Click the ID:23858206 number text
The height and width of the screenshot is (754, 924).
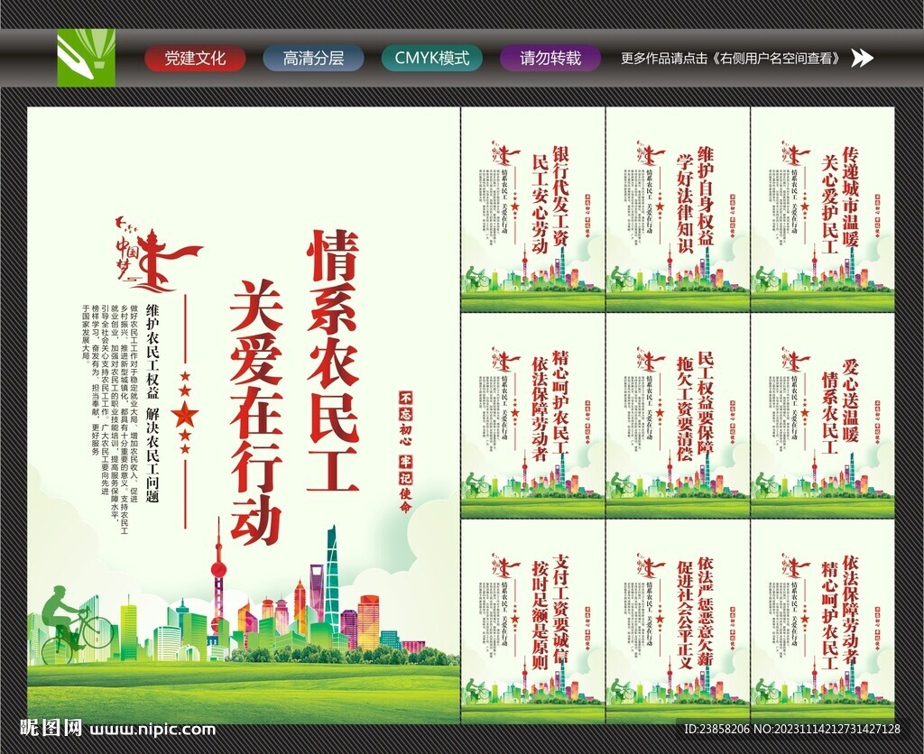click(716, 730)
